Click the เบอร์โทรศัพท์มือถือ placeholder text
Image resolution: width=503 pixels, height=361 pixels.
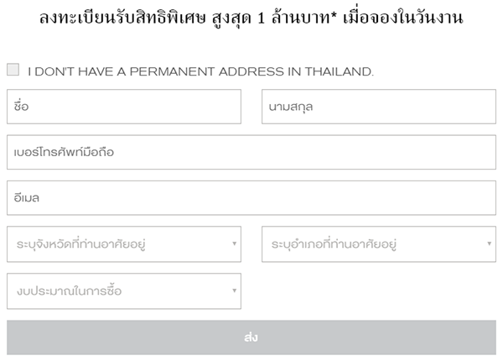tap(64, 153)
